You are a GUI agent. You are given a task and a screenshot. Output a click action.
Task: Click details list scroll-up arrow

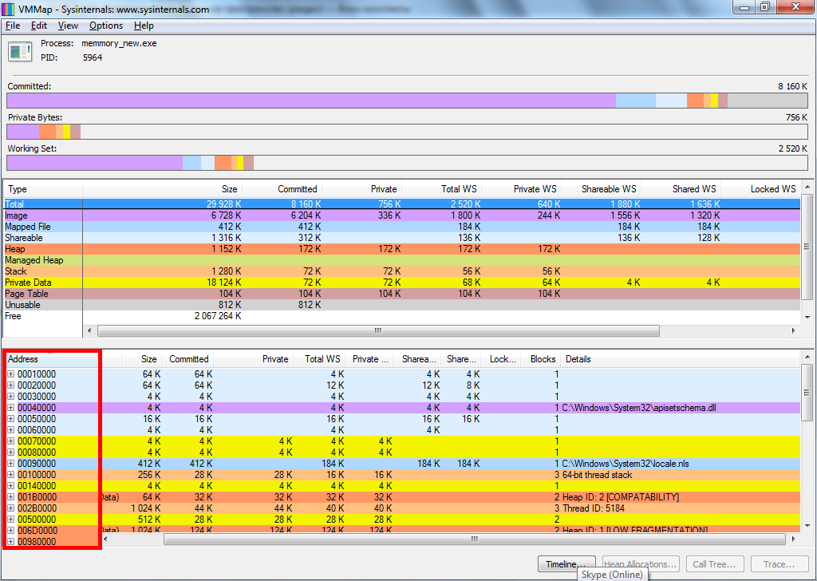[x=807, y=357]
